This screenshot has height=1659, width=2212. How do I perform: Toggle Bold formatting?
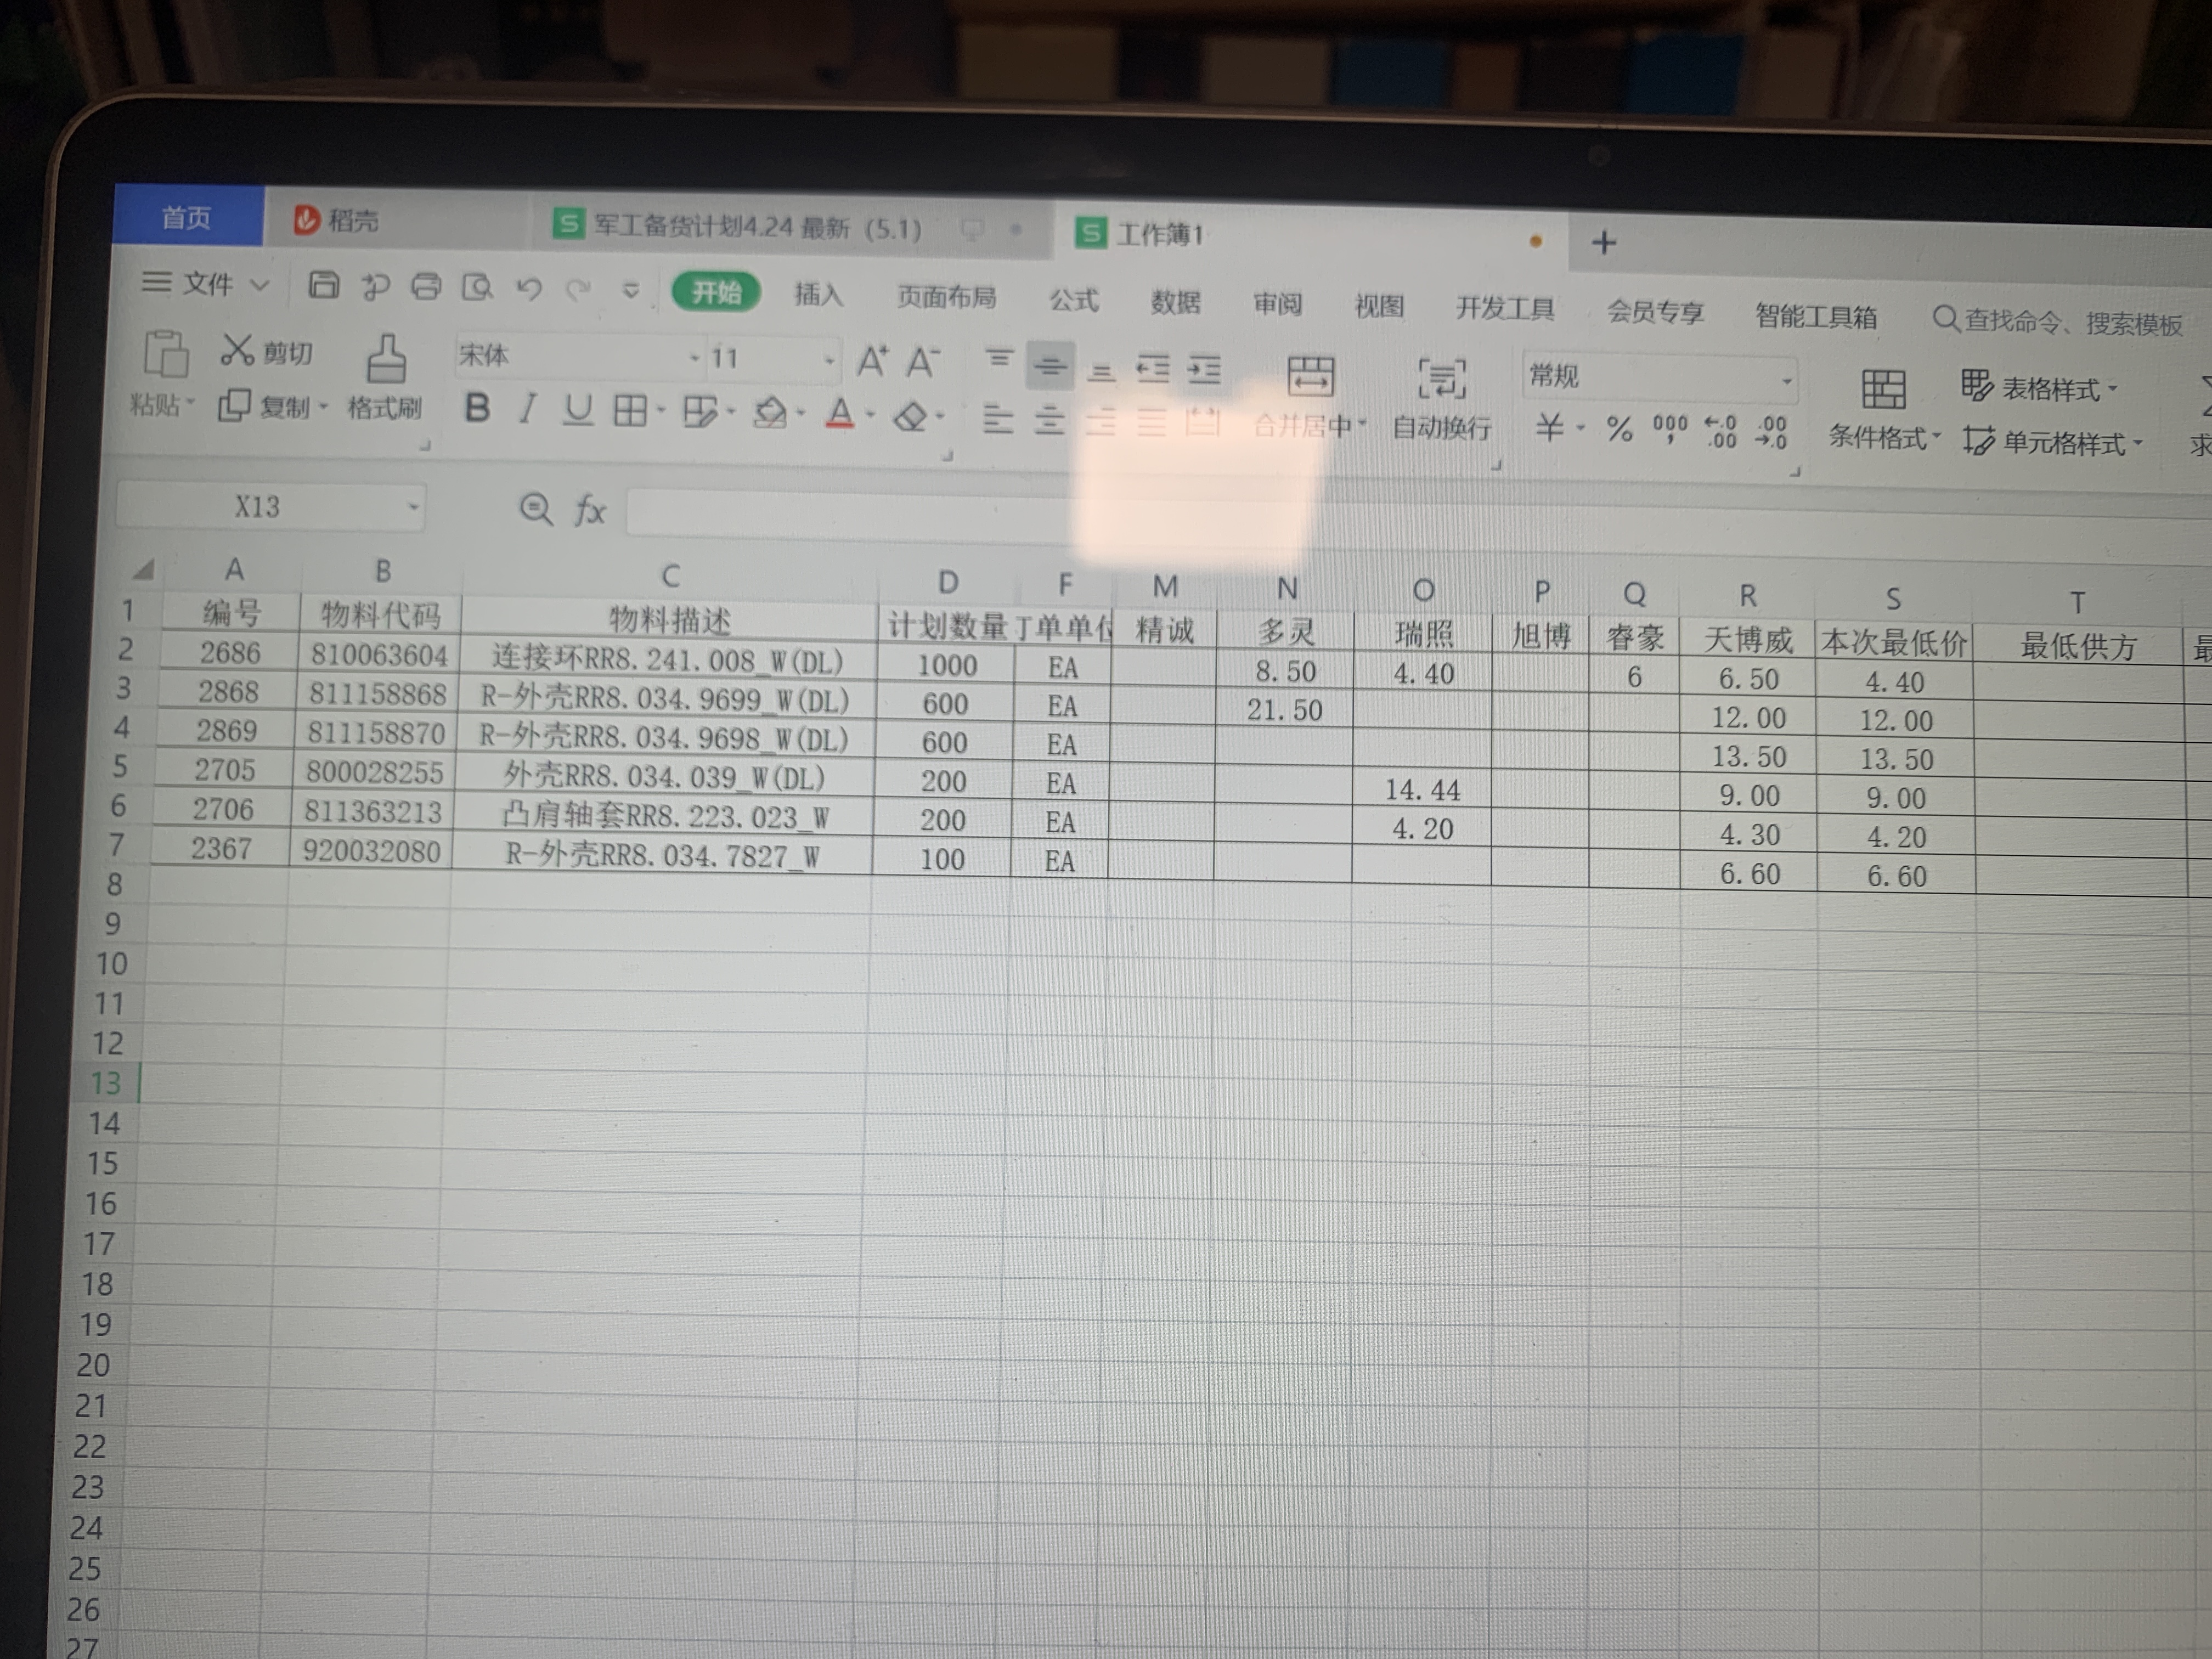click(x=478, y=408)
